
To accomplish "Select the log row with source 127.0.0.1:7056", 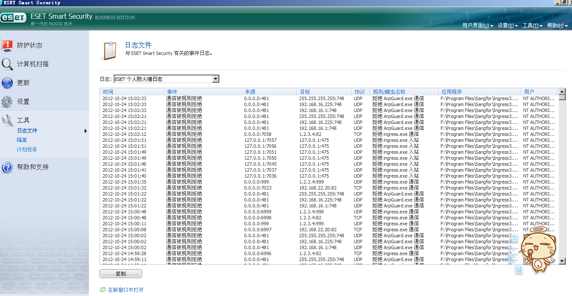I will tap(329, 146).
